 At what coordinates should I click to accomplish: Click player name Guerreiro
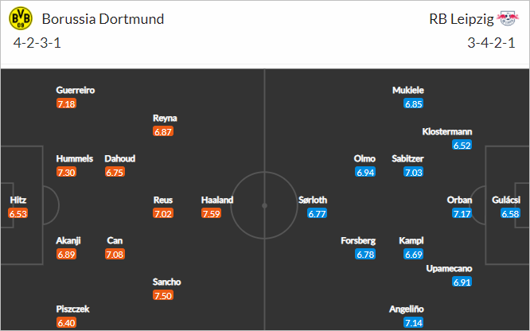(76, 90)
